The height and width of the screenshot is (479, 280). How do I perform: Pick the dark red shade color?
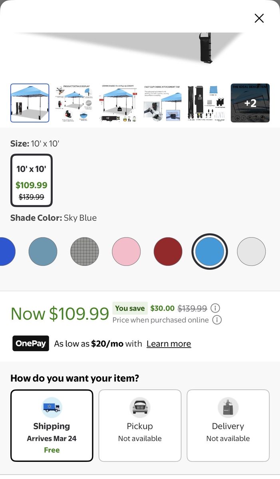coord(168,251)
